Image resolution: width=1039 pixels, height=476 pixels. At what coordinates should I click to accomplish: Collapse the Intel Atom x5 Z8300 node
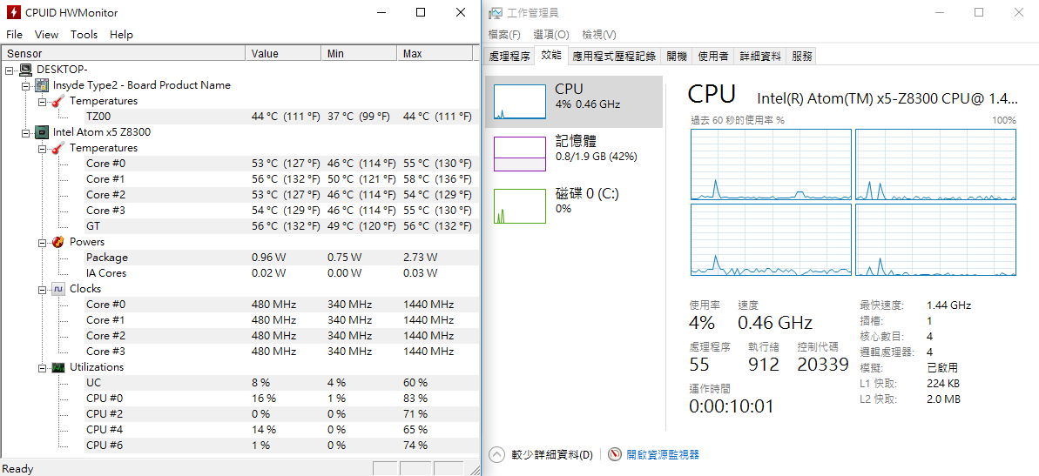26,132
